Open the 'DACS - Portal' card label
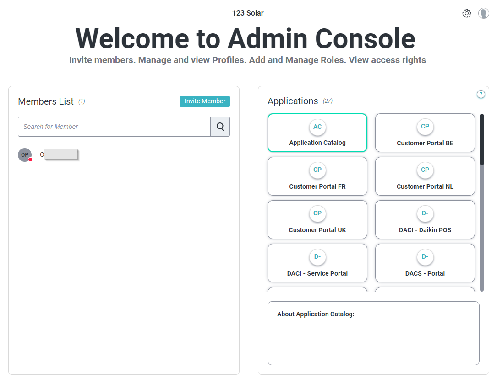This screenshot has height=378, width=497. click(x=425, y=273)
